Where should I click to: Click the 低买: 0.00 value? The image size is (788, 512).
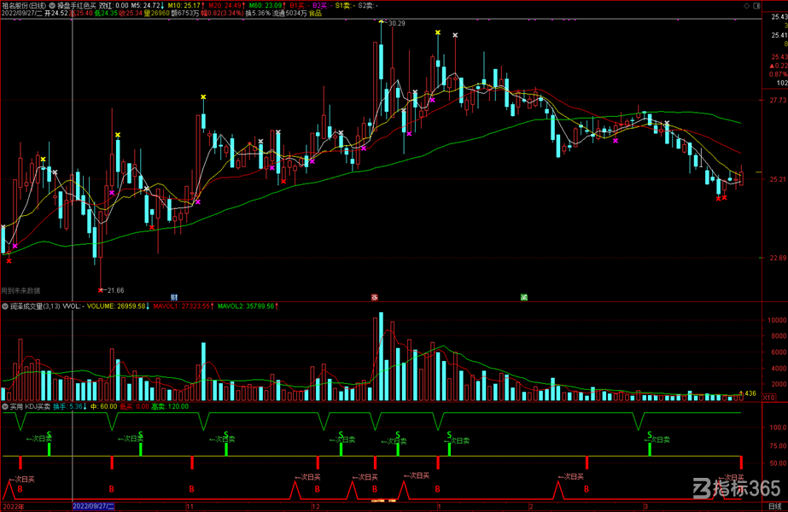(x=134, y=406)
